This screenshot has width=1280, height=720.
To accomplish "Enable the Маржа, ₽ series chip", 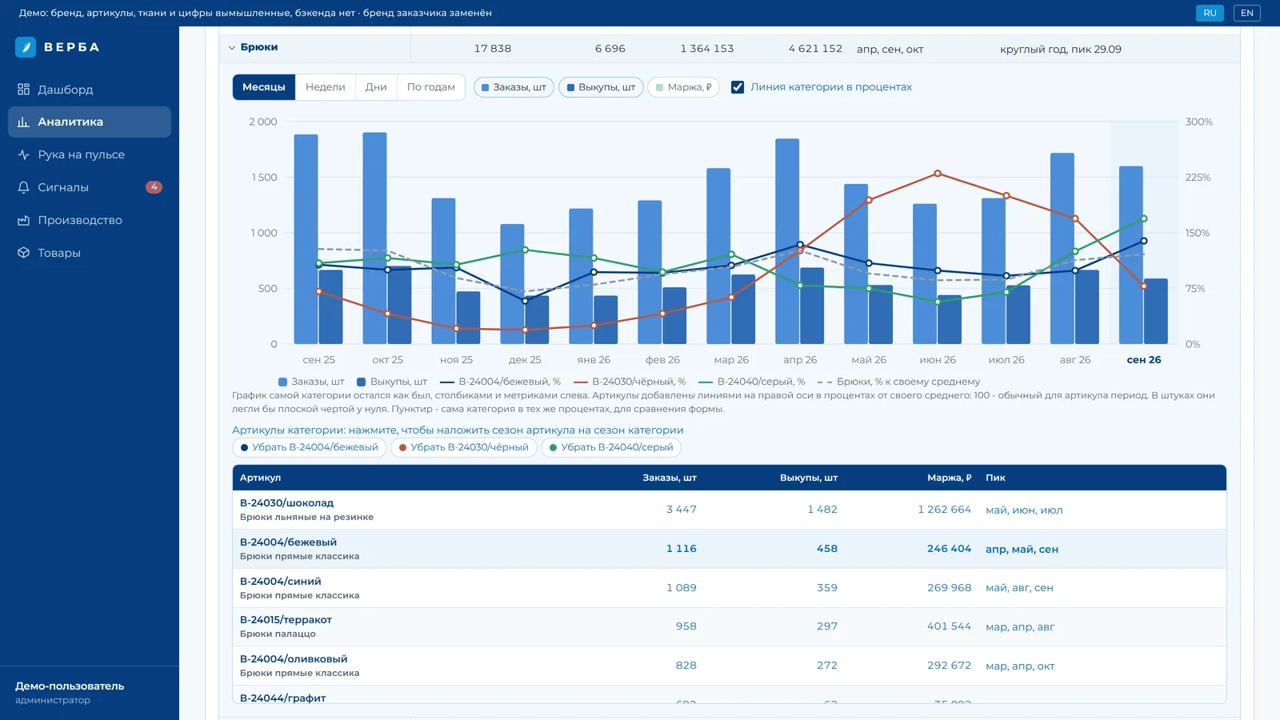I will tap(683, 87).
